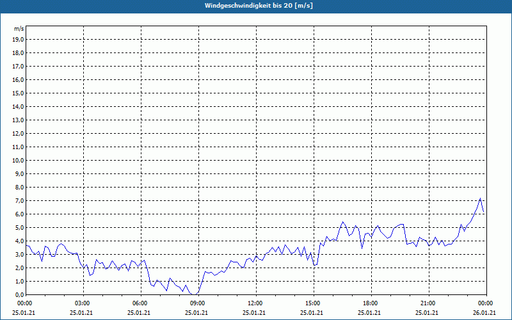Click the chart title Windgeschwindigkeit bis 20 [m/s]
512x320 pixels.
point(259,6)
